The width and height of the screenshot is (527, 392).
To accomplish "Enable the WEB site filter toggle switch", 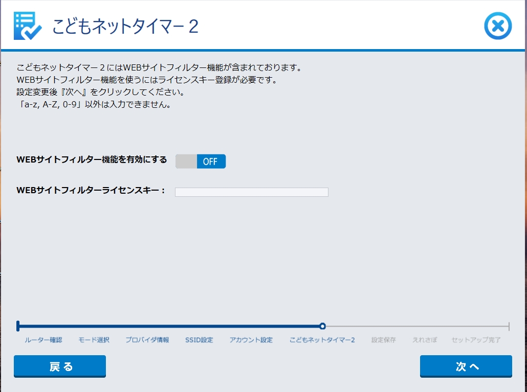I will click(x=201, y=162).
